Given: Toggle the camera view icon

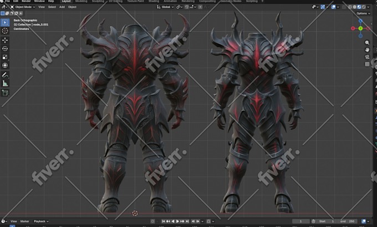Looking at the screenshot, I should [x=367, y=57].
